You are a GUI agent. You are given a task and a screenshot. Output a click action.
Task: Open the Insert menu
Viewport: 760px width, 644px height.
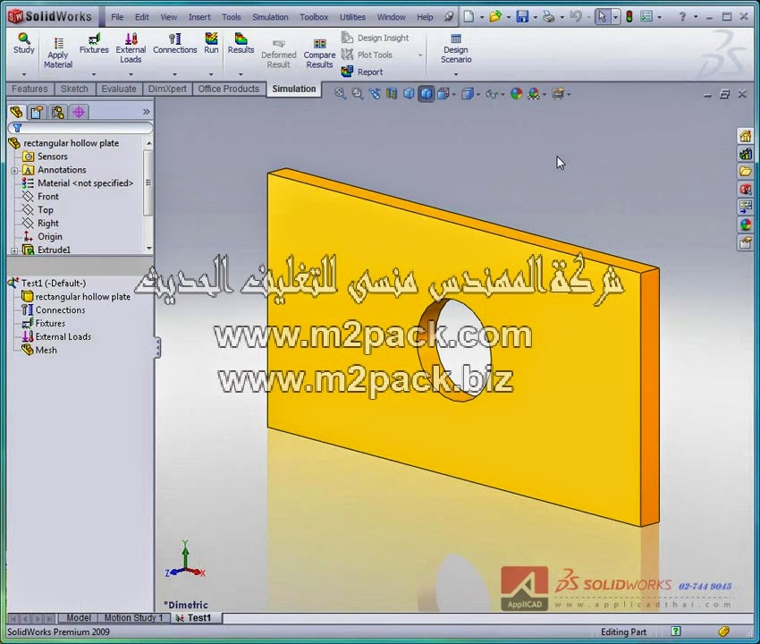199,17
